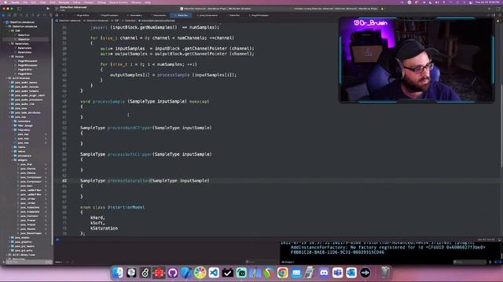This screenshot has height=282, width=503.
Task: Toggle the console pane button
Action: (500, 262)
